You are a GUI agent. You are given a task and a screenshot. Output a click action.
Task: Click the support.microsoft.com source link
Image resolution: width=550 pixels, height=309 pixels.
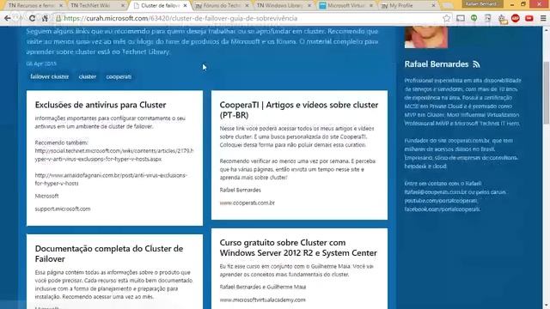(63, 209)
